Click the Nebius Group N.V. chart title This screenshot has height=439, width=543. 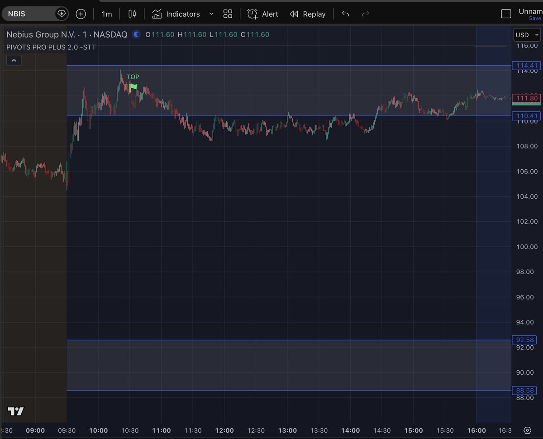click(67, 34)
